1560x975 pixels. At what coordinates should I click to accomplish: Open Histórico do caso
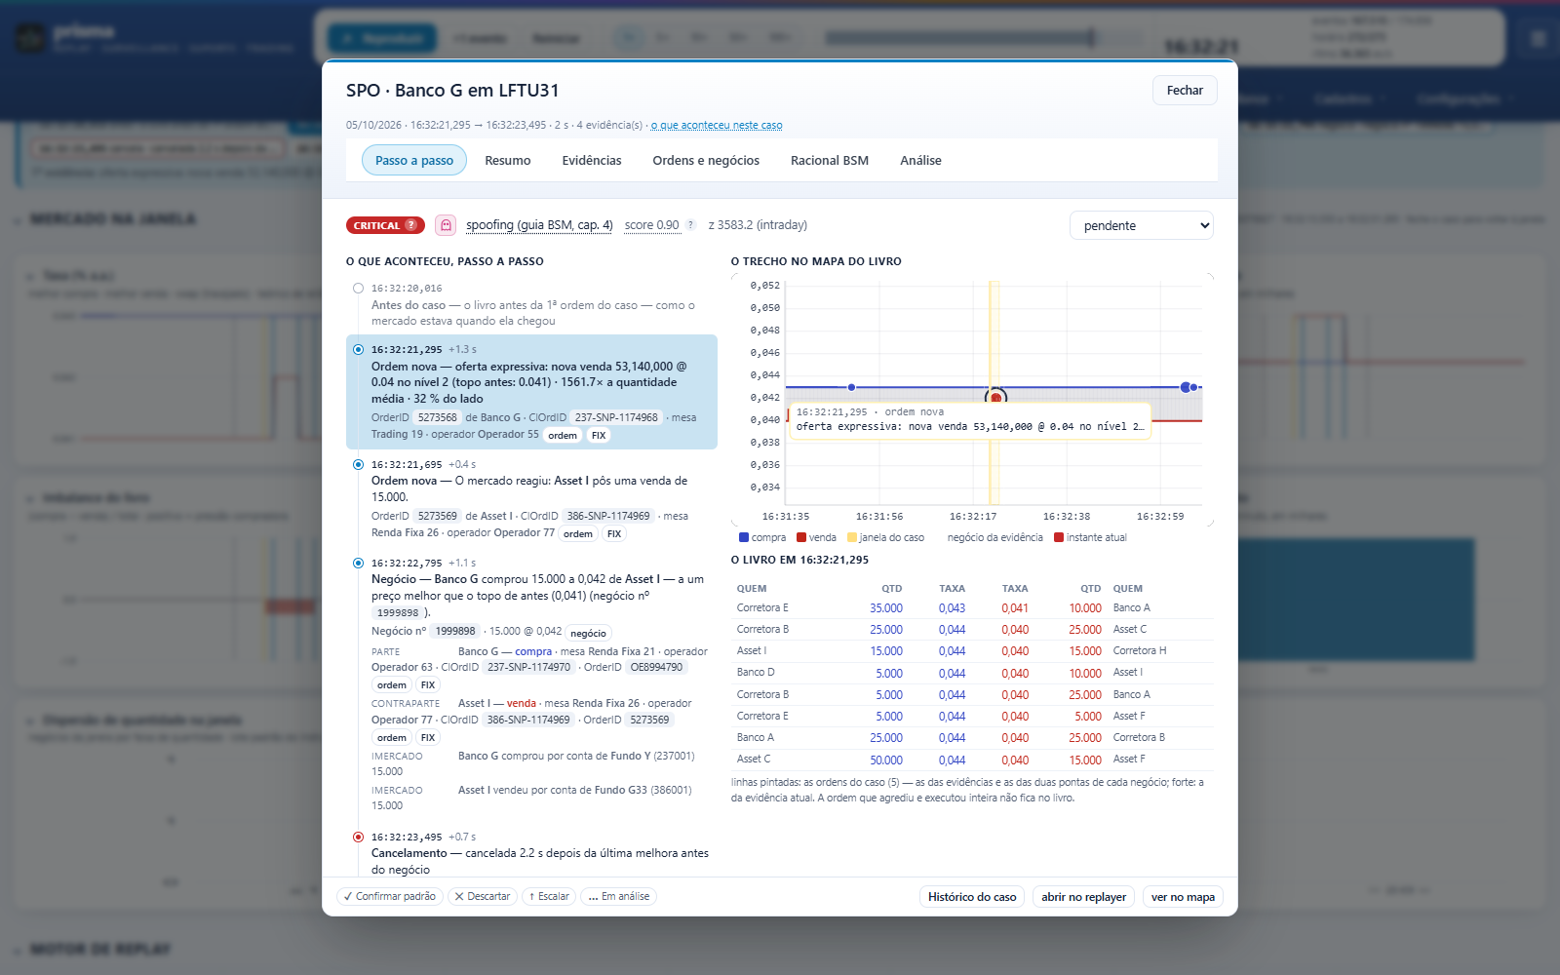coord(972,897)
